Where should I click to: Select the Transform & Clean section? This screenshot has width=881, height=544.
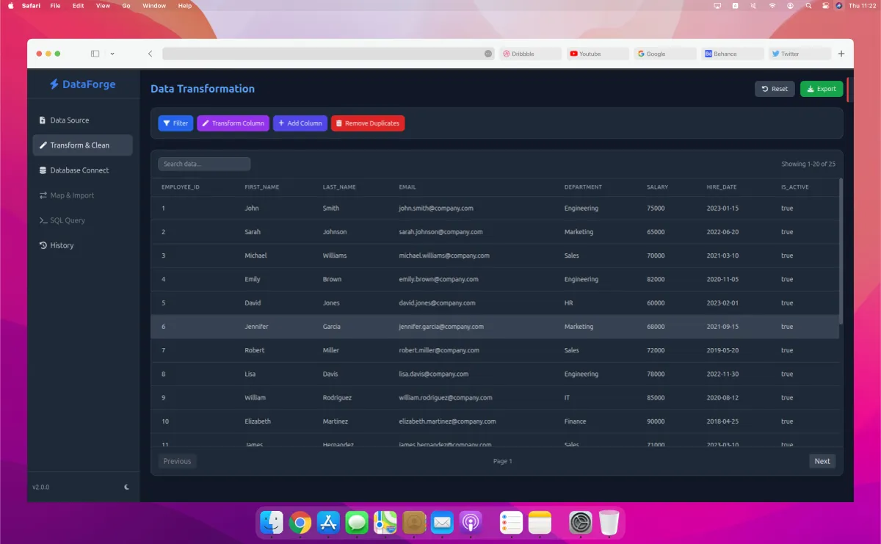point(78,145)
